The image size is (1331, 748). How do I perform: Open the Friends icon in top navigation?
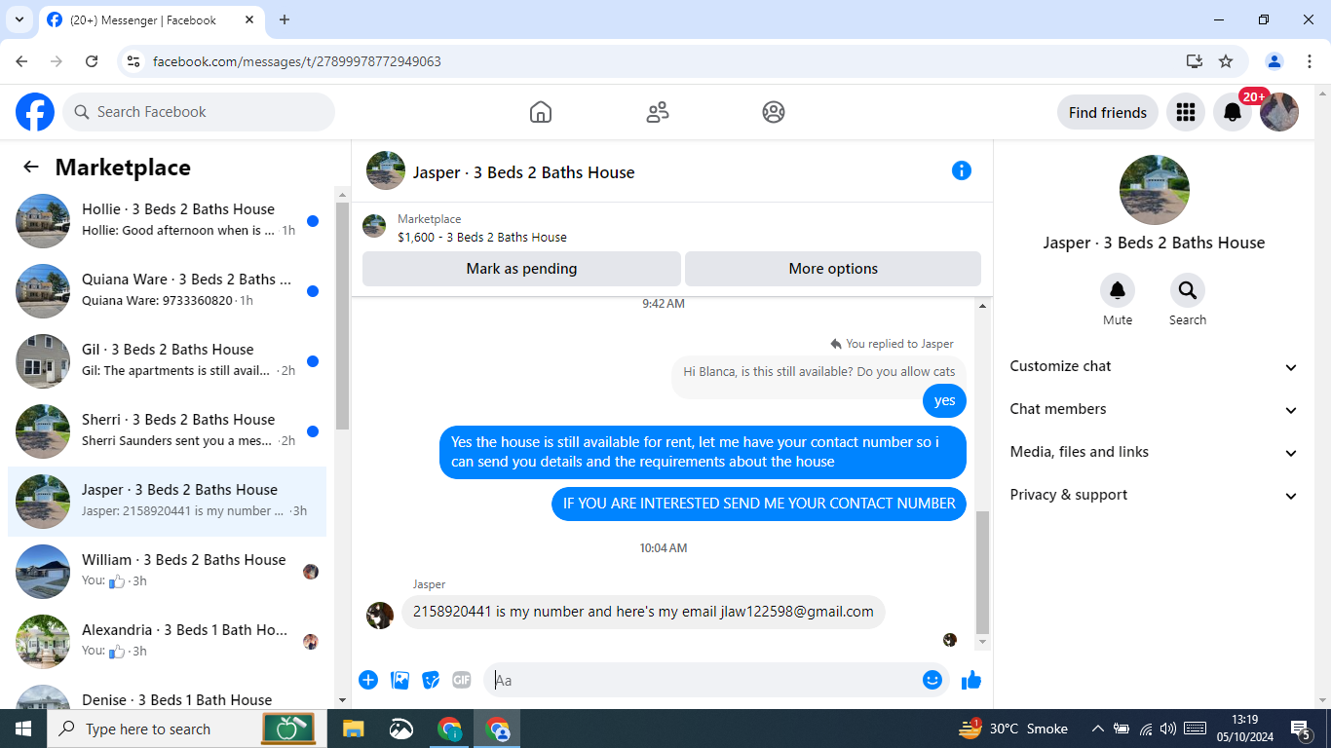[x=658, y=112]
